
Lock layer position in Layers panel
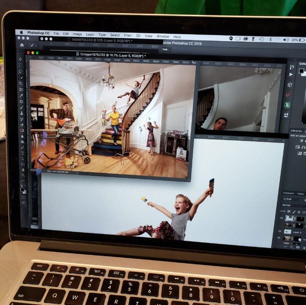pyautogui.click(x=299, y=212)
